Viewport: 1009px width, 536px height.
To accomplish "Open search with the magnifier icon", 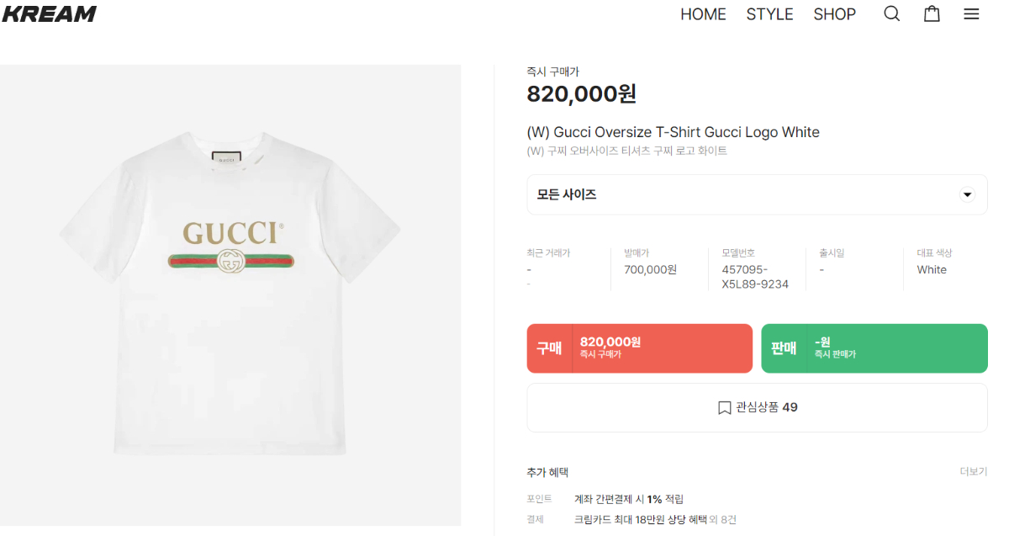I will coord(892,13).
